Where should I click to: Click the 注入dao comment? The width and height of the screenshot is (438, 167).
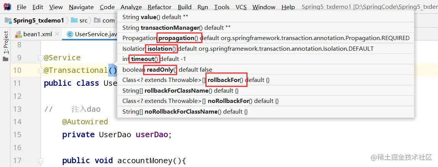86,109
